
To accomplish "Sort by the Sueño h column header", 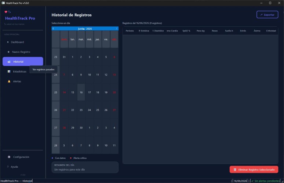I will tap(229, 31).
